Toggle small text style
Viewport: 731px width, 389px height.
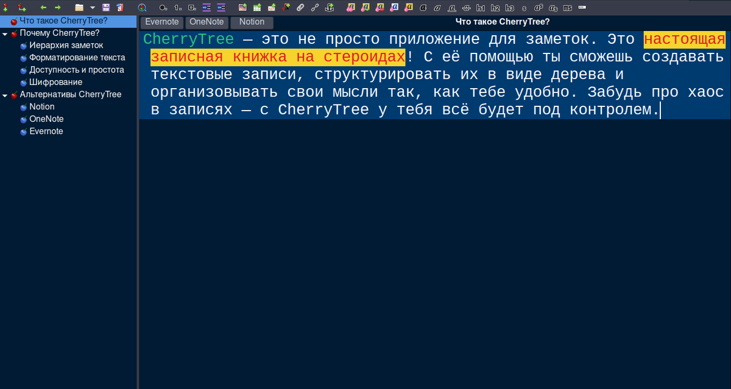click(x=524, y=8)
